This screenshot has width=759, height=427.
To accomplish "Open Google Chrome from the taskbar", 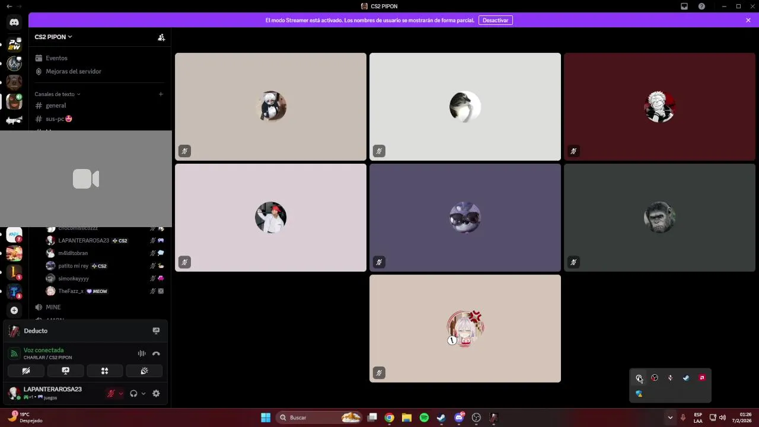I will tap(389, 418).
